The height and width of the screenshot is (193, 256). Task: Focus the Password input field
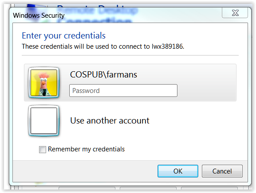coord(123,91)
